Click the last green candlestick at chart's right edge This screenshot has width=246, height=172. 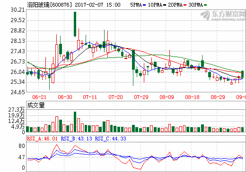pyautogui.click(x=243, y=74)
